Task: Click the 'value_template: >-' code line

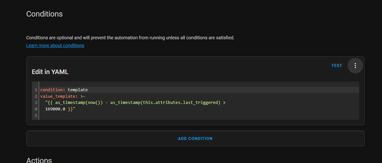Action: [x=62, y=96]
